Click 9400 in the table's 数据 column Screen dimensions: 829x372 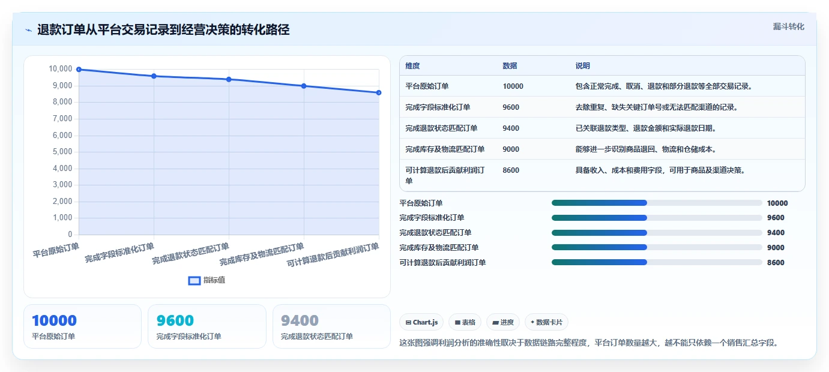pyautogui.click(x=511, y=128)
